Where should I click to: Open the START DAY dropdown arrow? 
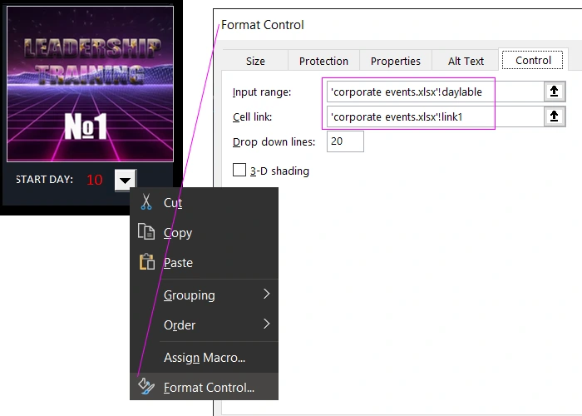(125, 180)
